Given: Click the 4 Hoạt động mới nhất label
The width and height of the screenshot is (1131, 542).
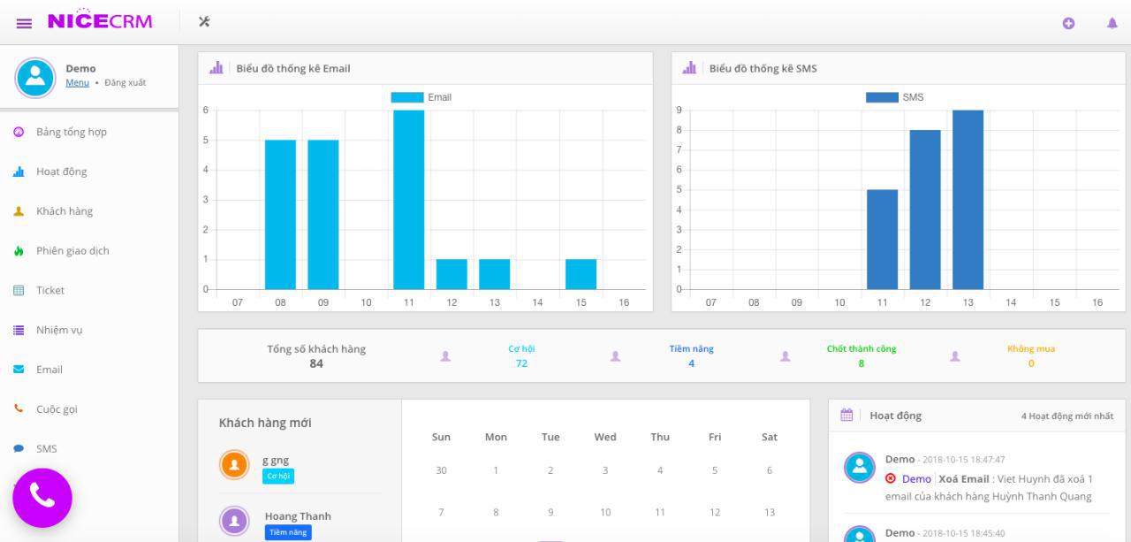Looking at the screenshot, I should click(1066, 416).
